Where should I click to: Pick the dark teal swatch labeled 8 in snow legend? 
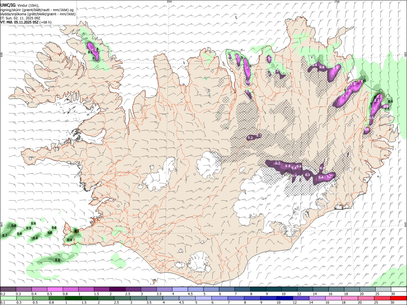point(258,289)
